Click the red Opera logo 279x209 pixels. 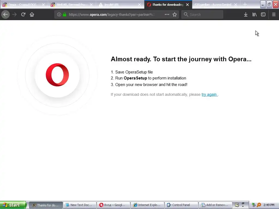pos(57,75)
